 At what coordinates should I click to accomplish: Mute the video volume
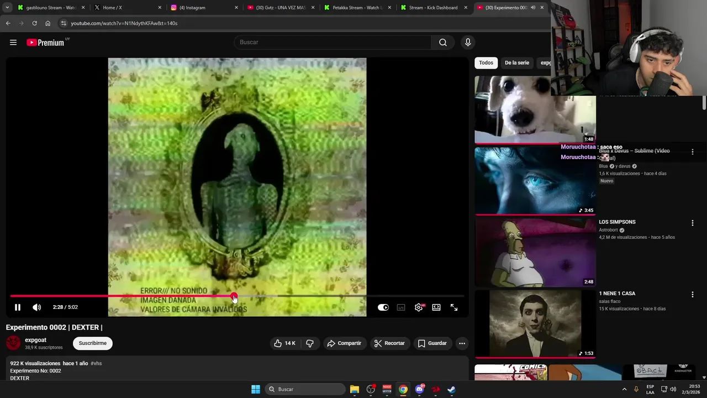36,307
